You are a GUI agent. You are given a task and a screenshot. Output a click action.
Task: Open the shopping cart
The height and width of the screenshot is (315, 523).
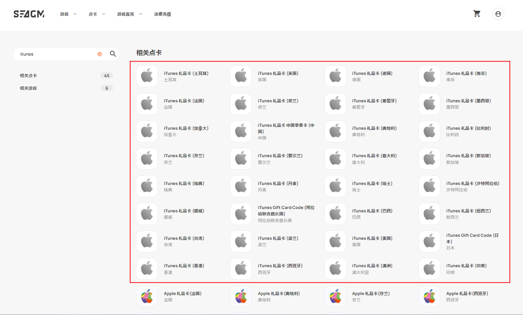click(477, 14)
